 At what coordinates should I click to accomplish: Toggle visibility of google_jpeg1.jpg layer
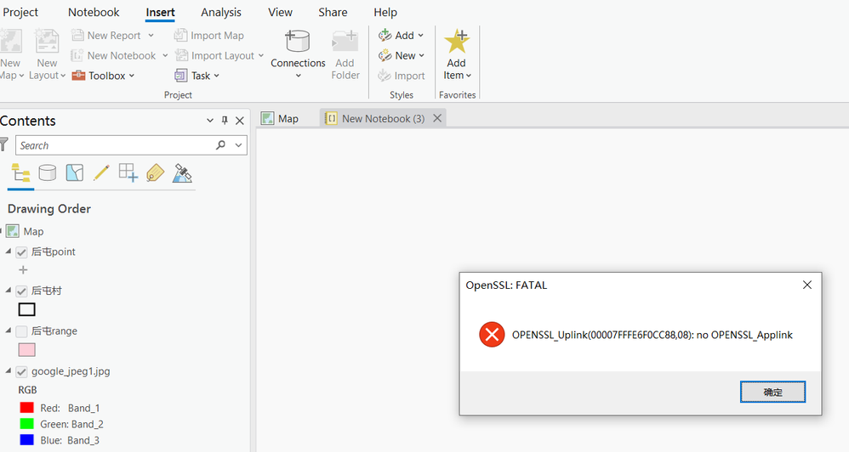pyautogui.click(x=21, y=372)
